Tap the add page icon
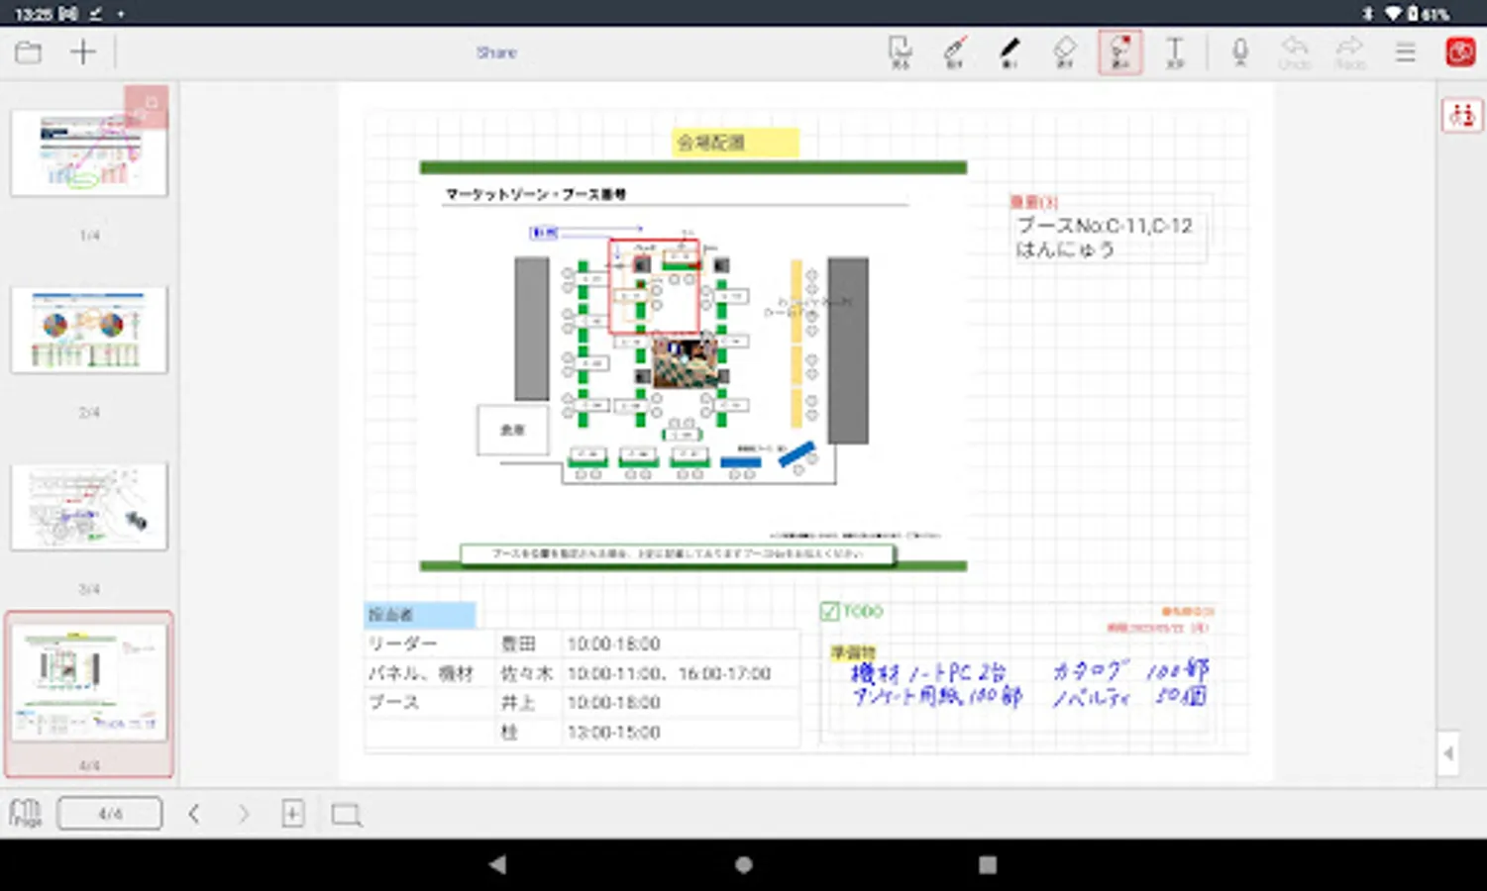Image resolution: width=1487 pixels, height=891 pixels. pos(293,814)
